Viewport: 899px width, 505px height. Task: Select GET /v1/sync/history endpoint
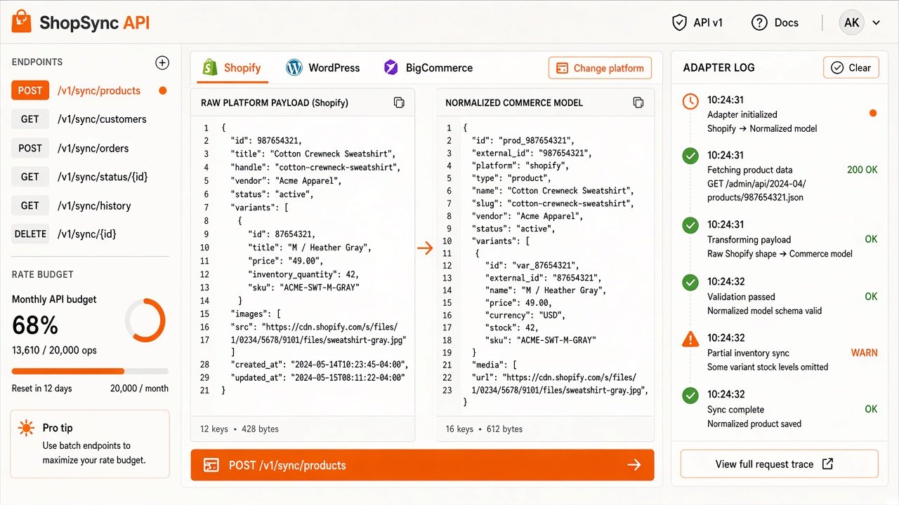coord(90,206)
